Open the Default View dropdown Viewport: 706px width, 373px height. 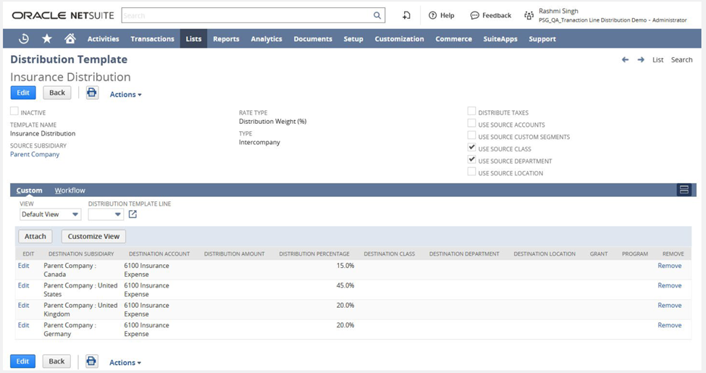(x=50, y=214)
